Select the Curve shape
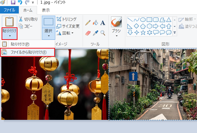197x133 pixels. click(x=137, y=20)
